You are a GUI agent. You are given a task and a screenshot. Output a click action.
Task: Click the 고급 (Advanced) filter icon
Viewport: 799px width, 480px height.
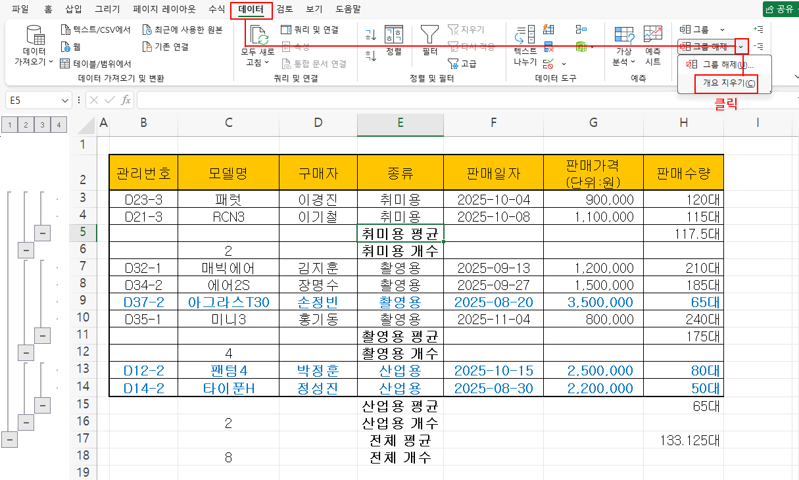[462, 64]
